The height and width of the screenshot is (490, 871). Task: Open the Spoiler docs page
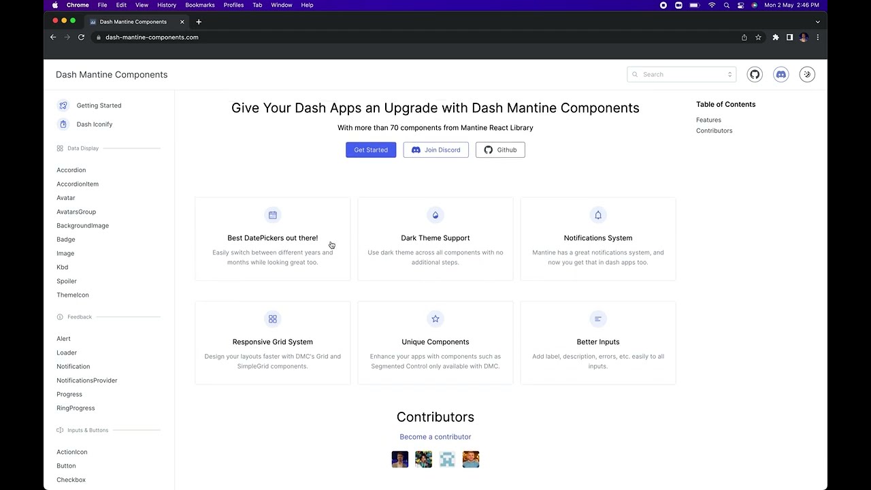[67, 281]
